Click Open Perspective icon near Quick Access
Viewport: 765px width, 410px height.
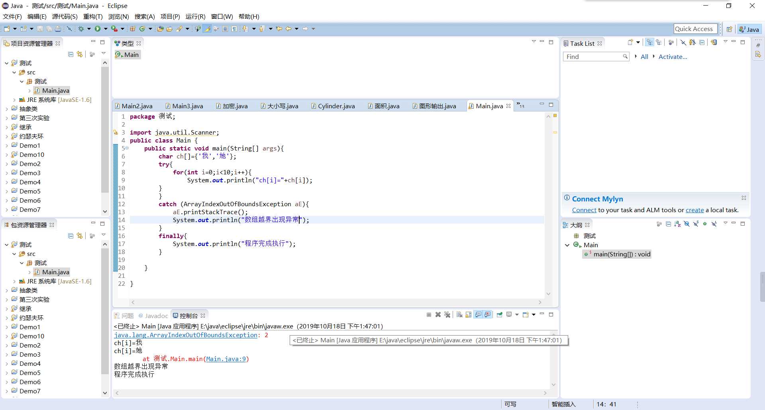[729, 29]
